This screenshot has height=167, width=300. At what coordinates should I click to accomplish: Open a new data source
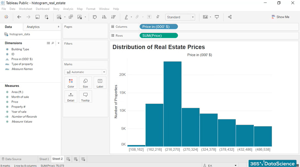47,17
